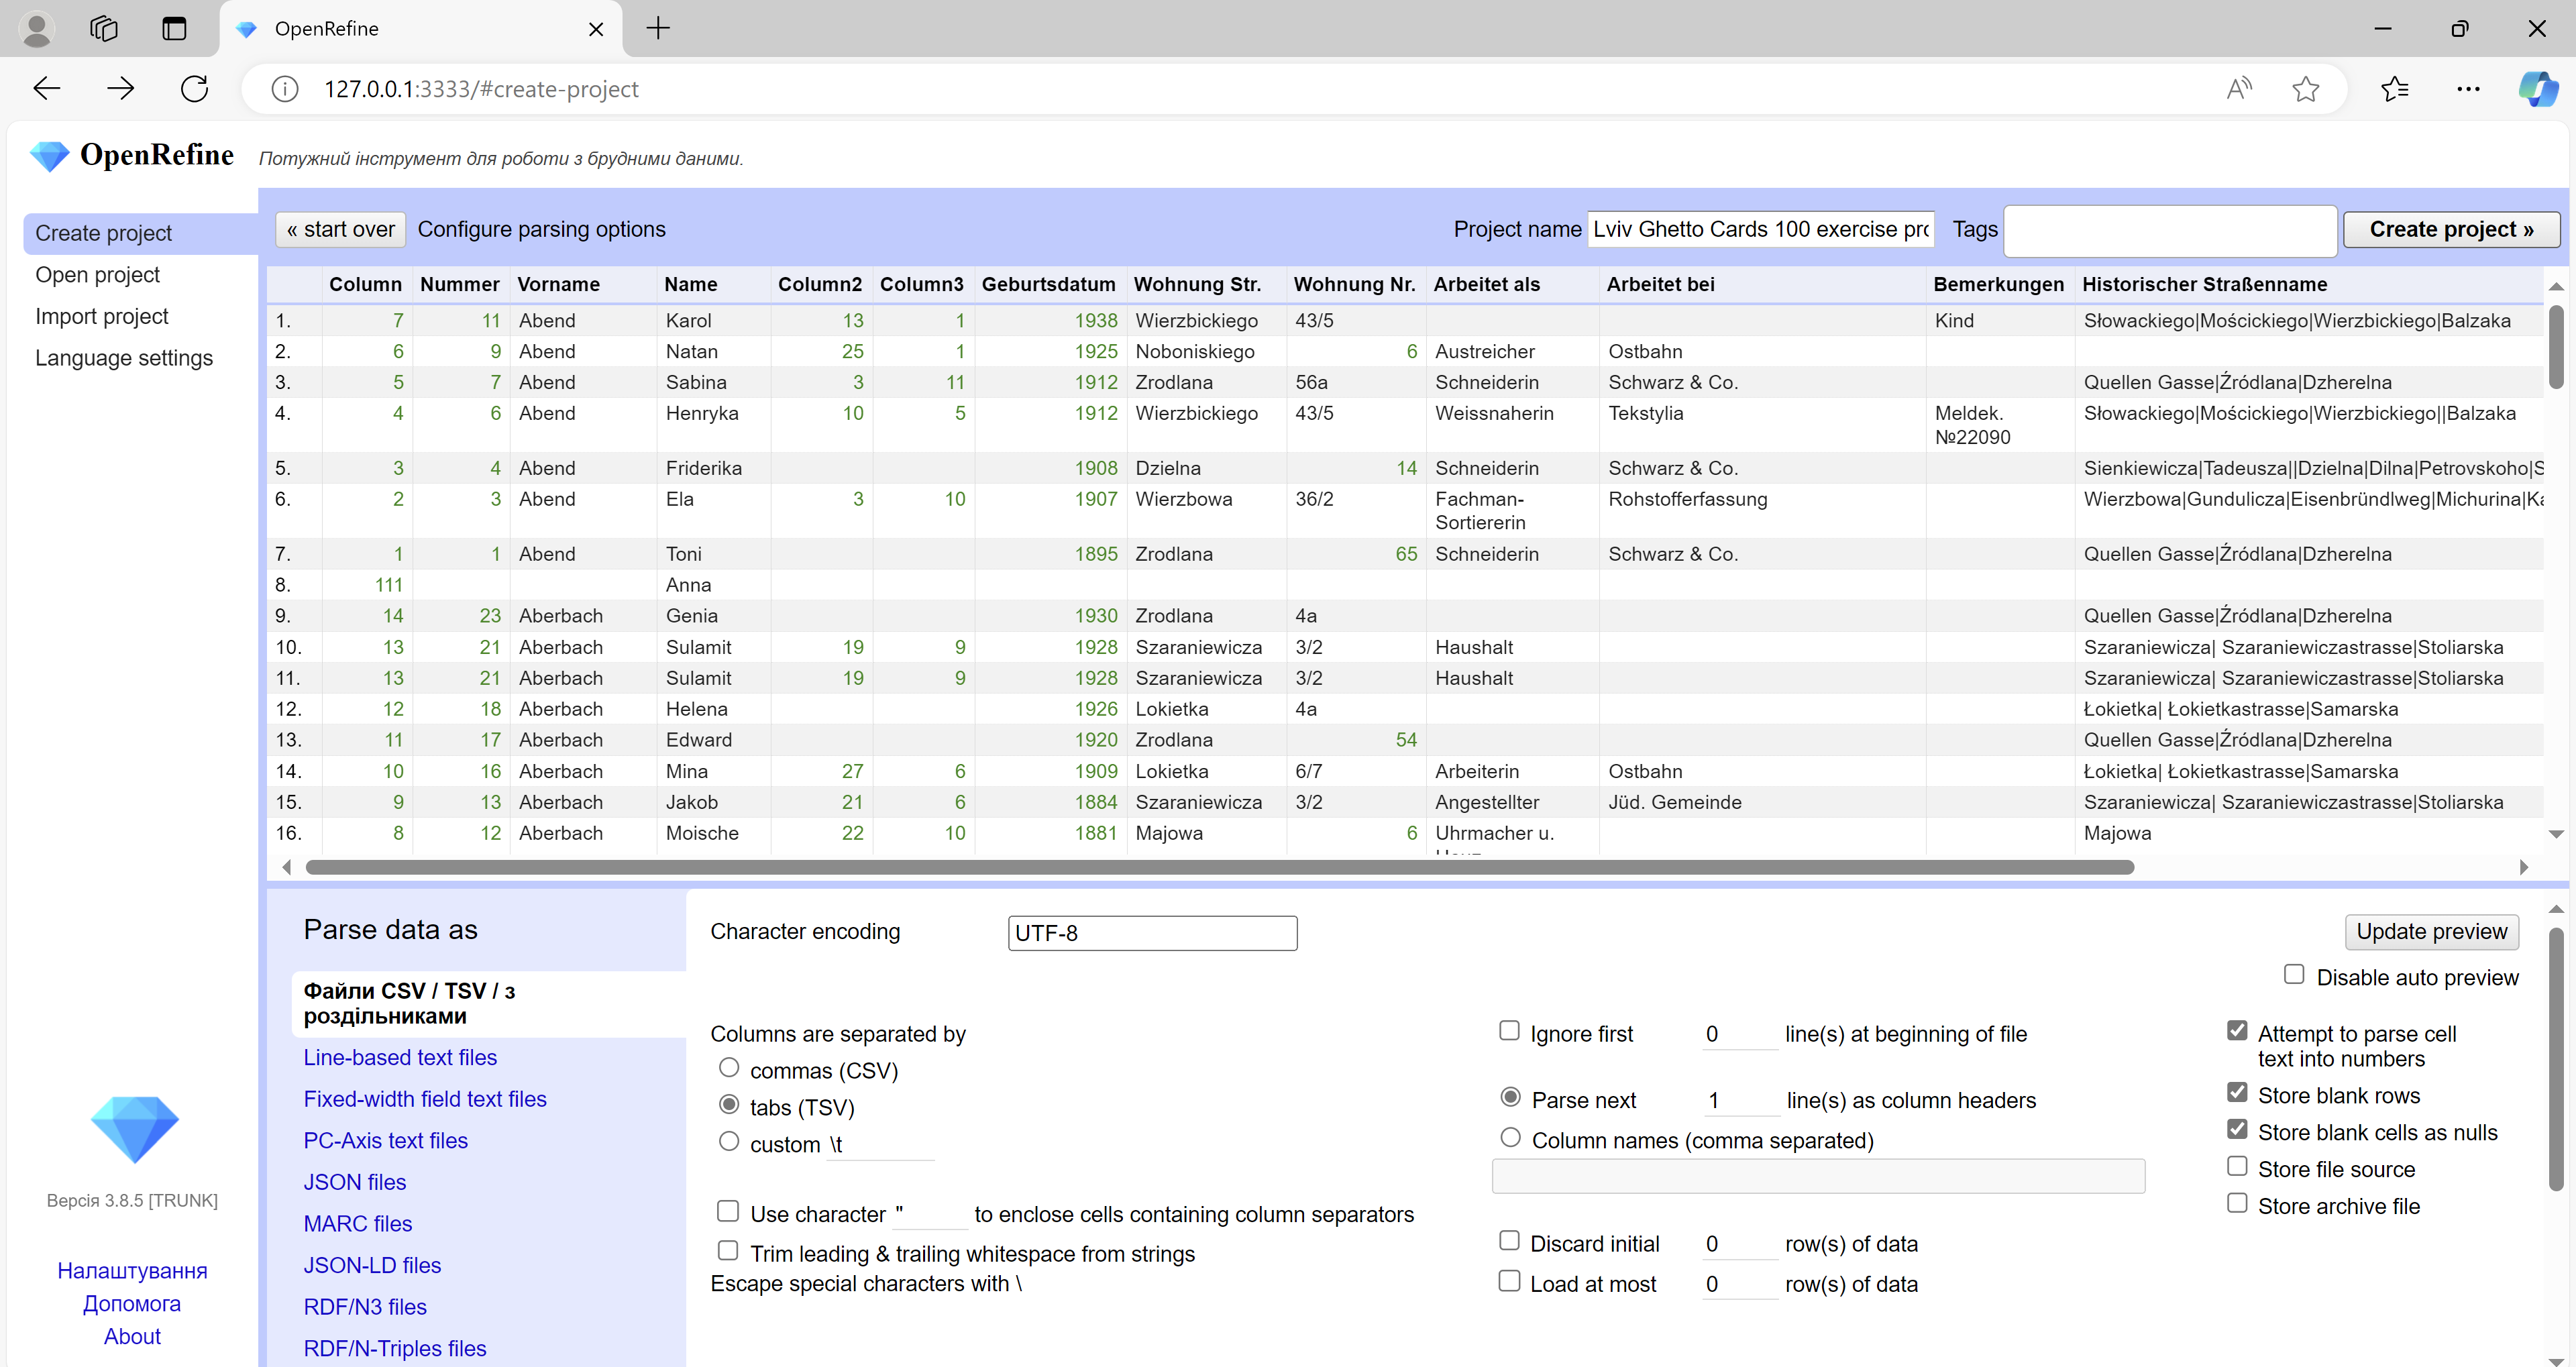
Task: Select custom separator option
Action: coord(729,1141)
